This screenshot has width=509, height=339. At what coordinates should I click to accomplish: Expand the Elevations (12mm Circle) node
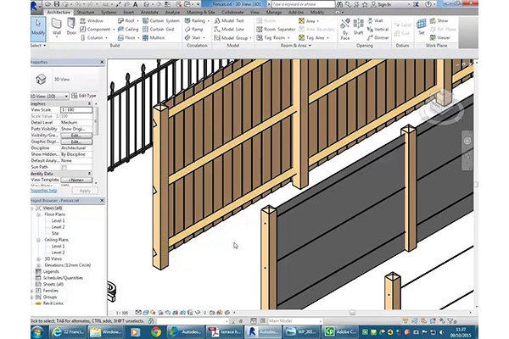pyautogui.click(x=38, y=265)
